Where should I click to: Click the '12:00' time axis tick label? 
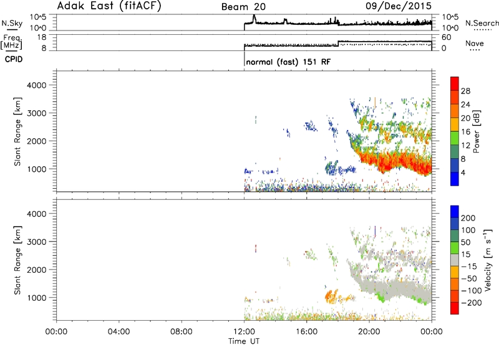pyautogui.click(x=244, y=332)
